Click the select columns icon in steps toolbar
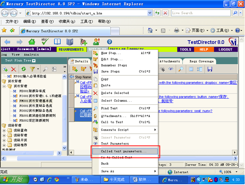Image resolution: width=245 pixels, height=185 pixels. coord(191,69)
